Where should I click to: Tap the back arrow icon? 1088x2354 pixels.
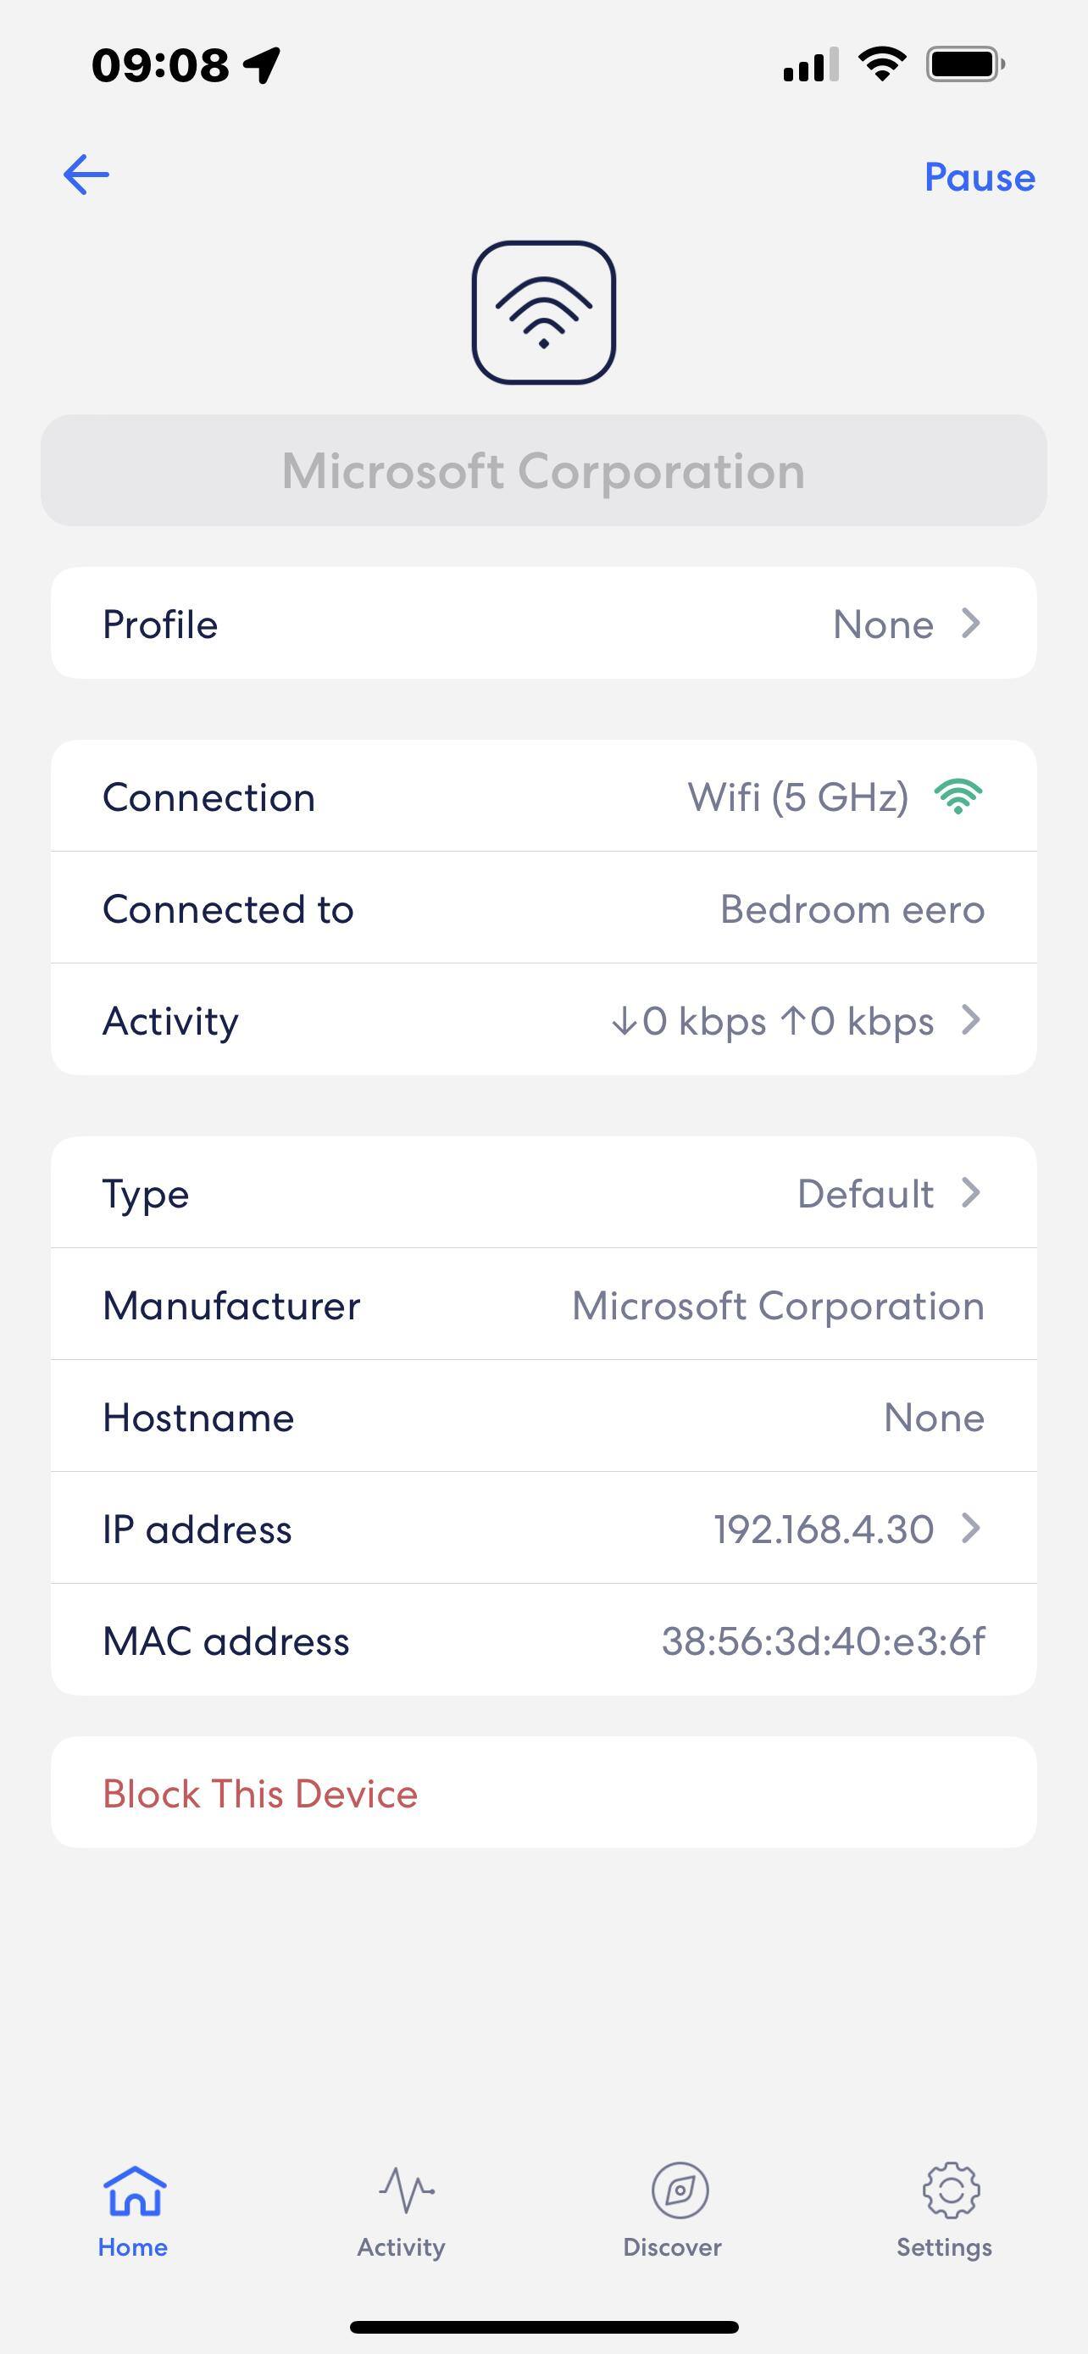click(x=86, y=175)
